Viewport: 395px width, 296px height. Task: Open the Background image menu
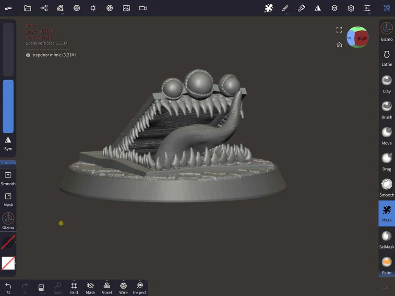[126, 8]
